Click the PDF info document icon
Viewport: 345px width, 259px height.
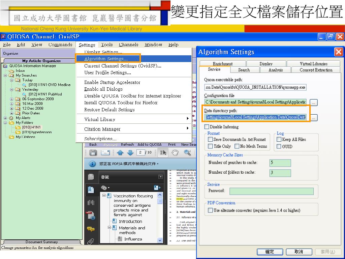[90, 215]
